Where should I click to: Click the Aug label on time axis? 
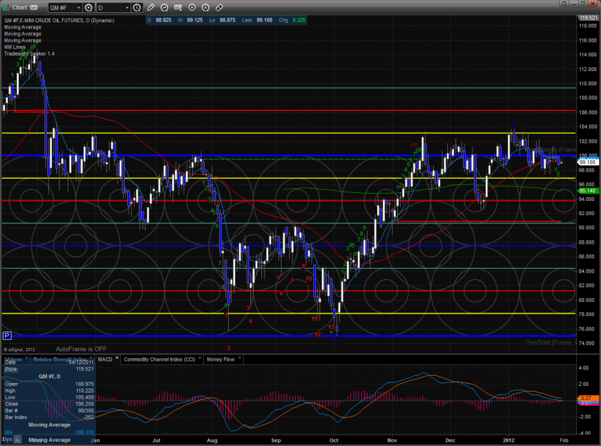tap(212, 441)
